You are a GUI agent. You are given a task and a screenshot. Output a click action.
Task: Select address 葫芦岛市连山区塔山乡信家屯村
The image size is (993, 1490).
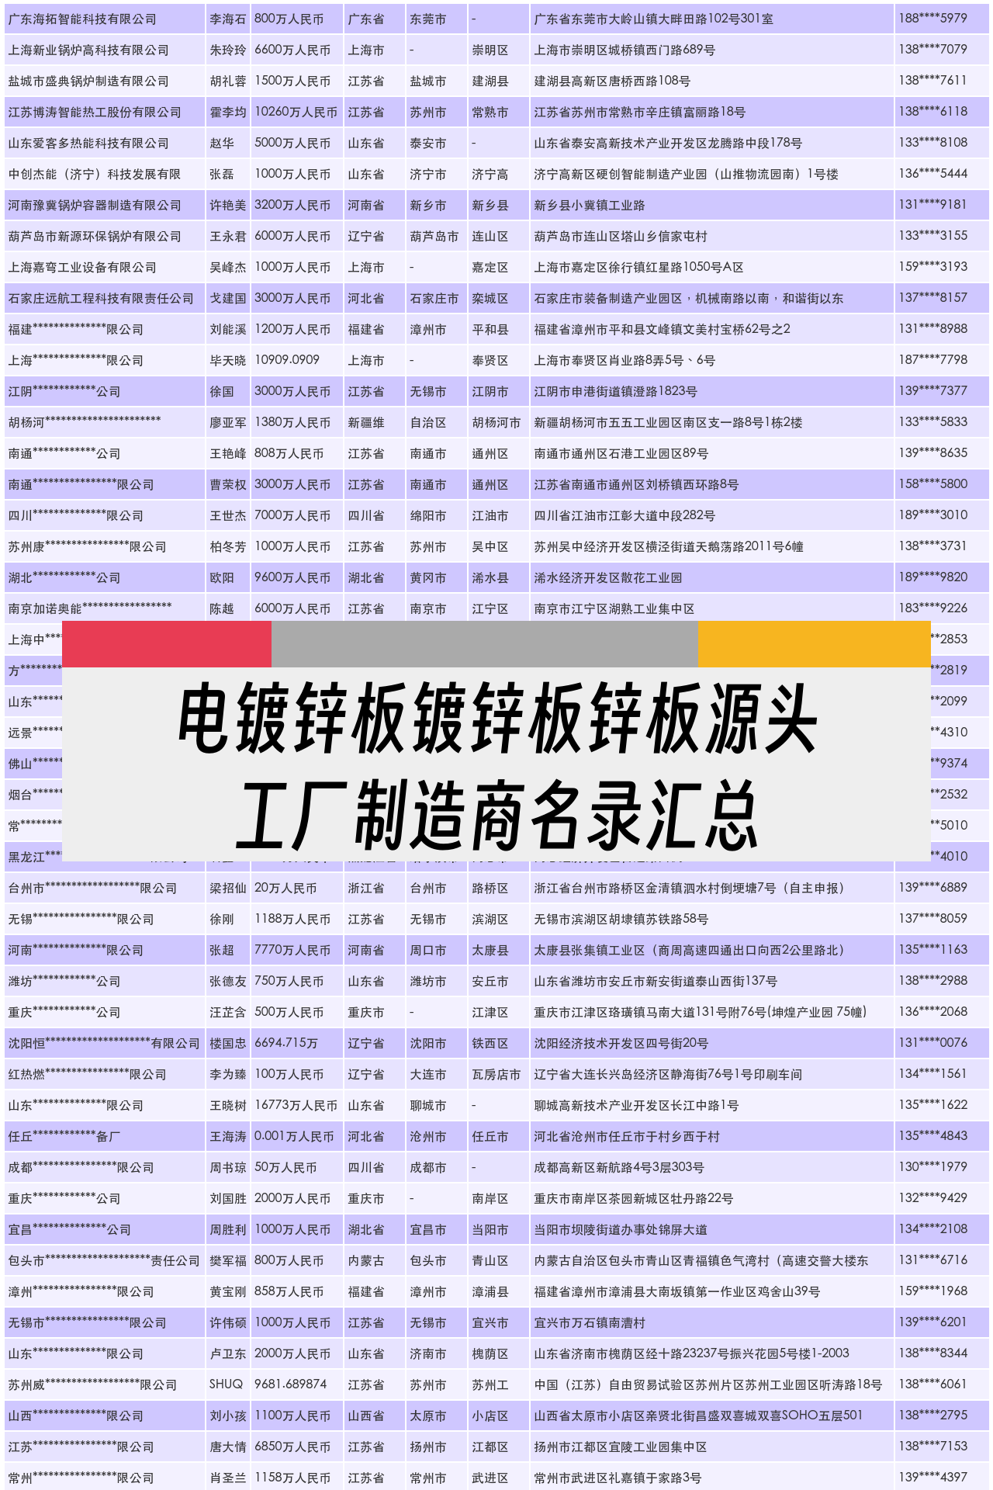point(621,236)
